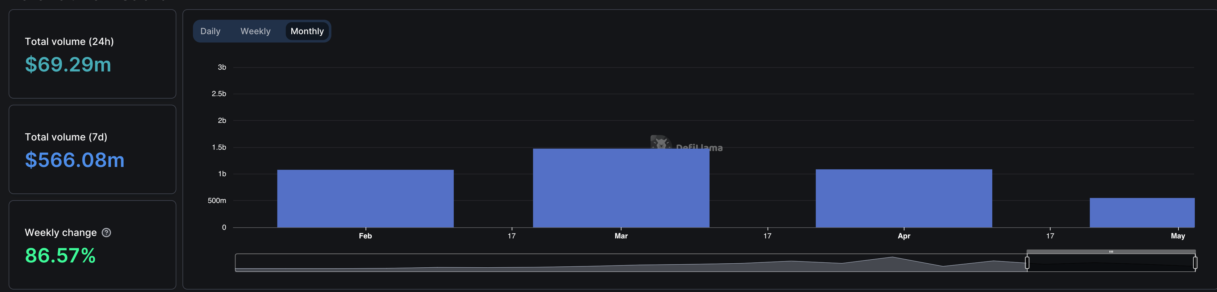
Task: Click the Feb x-axis label
Action: [x=365, y=236]
